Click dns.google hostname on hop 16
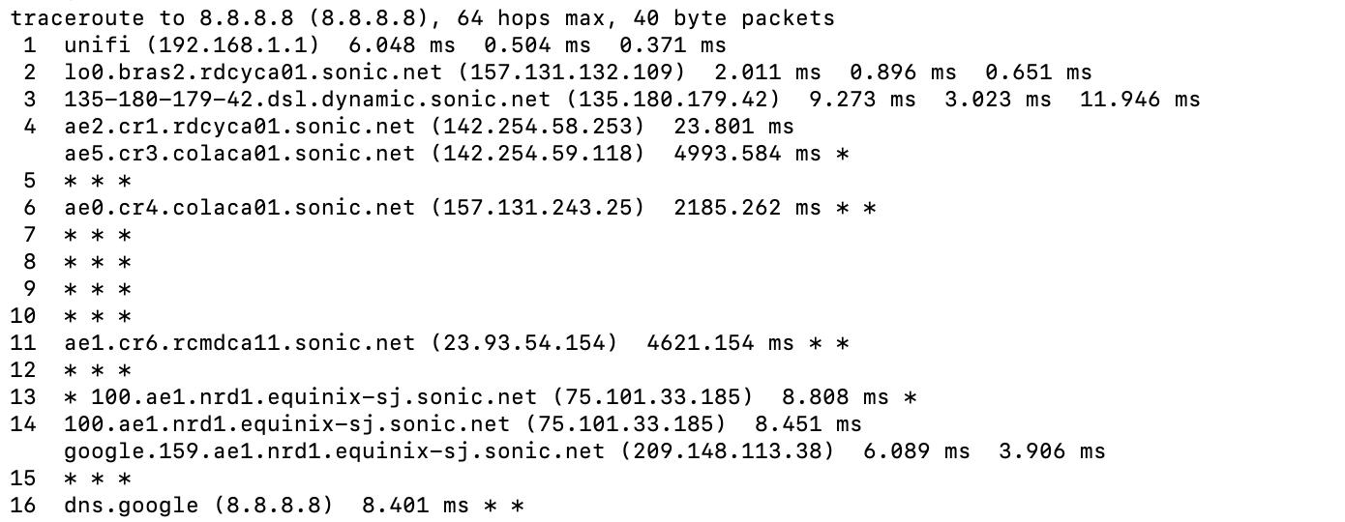 click(x=131, y=506)
